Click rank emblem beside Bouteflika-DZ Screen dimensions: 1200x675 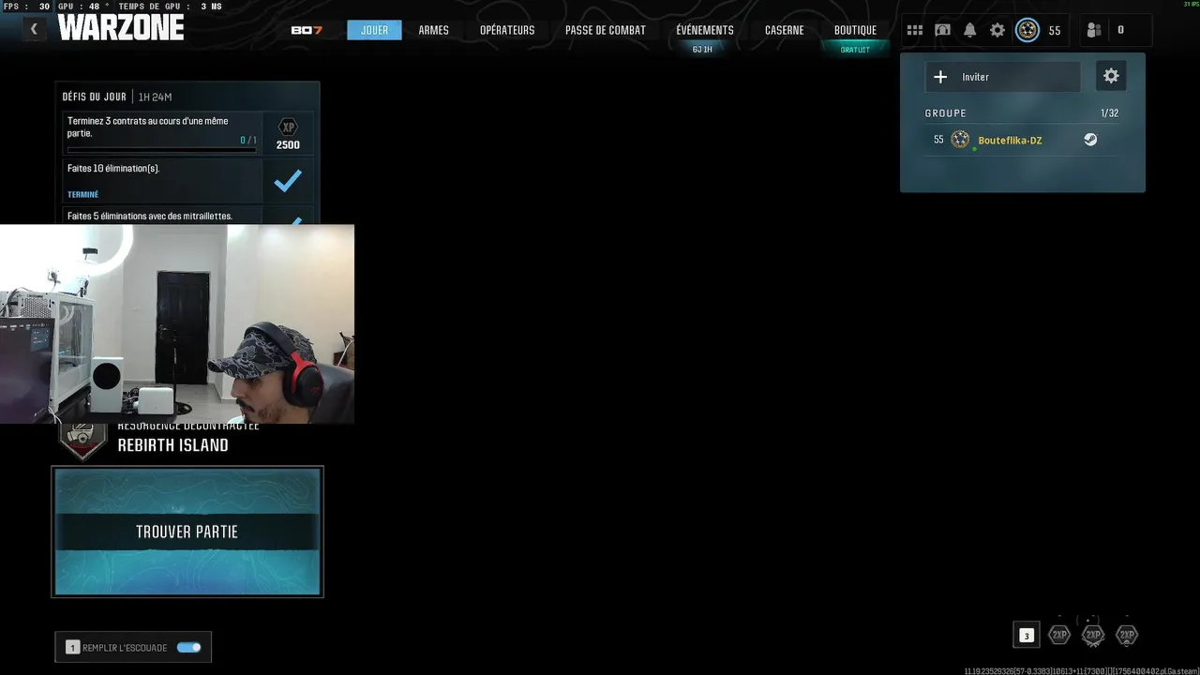pos(960,140)
